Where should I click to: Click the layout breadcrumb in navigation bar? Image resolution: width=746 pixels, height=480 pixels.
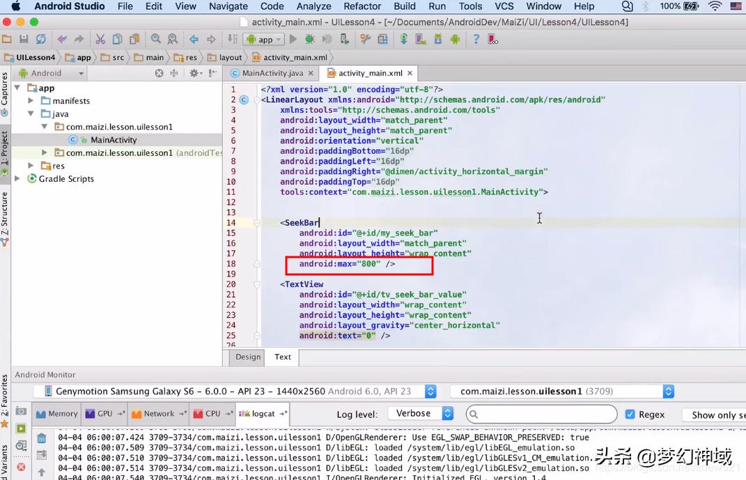(231, 58)
